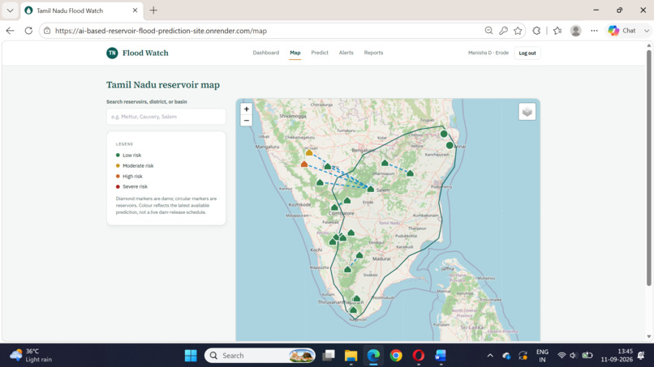Open a new browser tab

[x=153, y=11]
